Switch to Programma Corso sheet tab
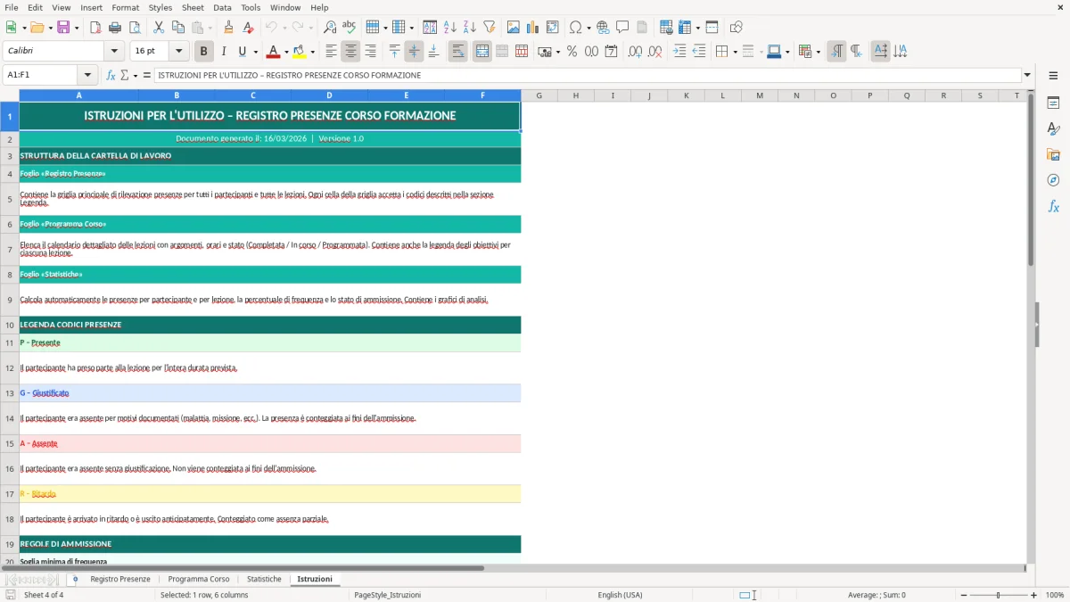Image resolution: width=1070 pixels, height=602 pixels. pos(199,580)
